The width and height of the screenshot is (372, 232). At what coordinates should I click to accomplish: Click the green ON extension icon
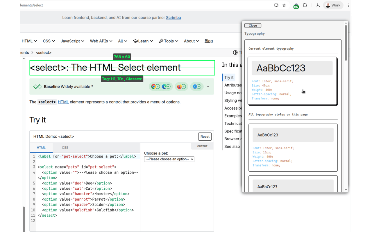pos(296,5)
